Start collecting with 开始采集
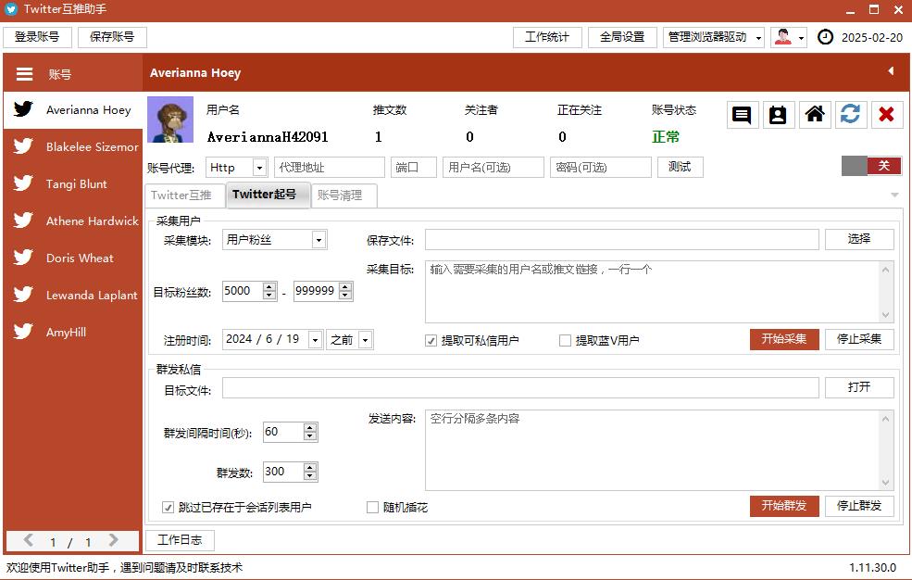Image resolution: width=912 pixels, height=580 pixels. [x=784, y=339]
